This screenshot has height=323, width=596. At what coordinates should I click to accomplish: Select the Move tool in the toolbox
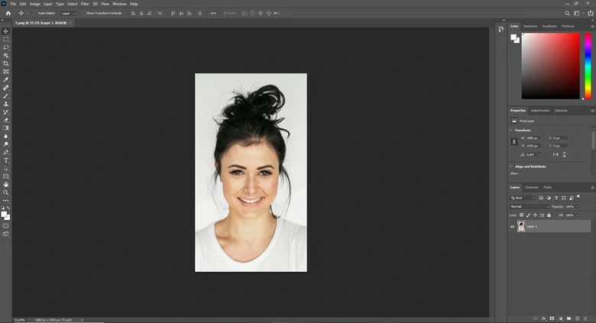tap(5, 31)
